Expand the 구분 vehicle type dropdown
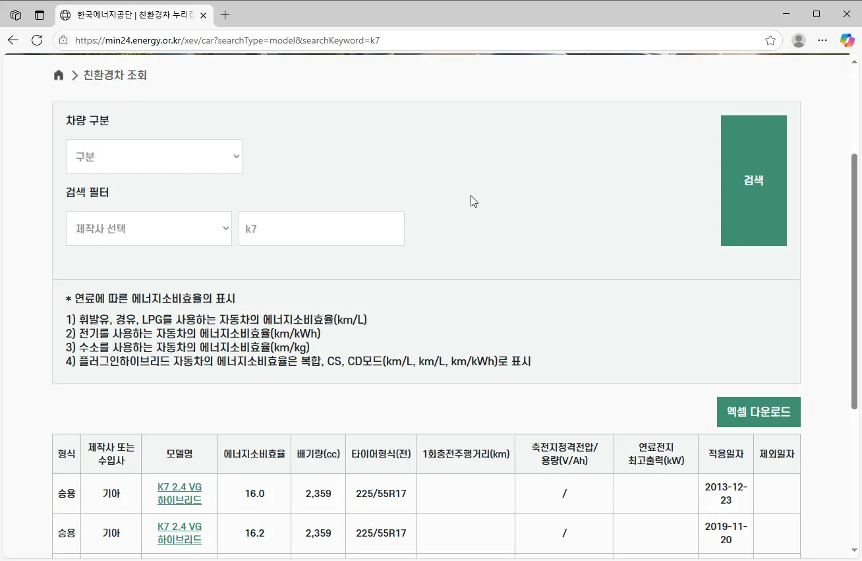 pyautogui.click(x=154, y=157)
